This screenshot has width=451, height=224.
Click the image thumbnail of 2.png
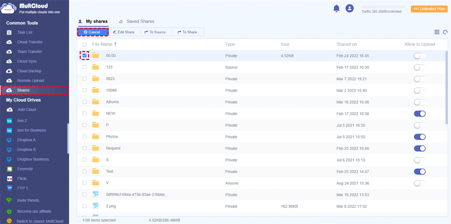click(x=95, y=206)
